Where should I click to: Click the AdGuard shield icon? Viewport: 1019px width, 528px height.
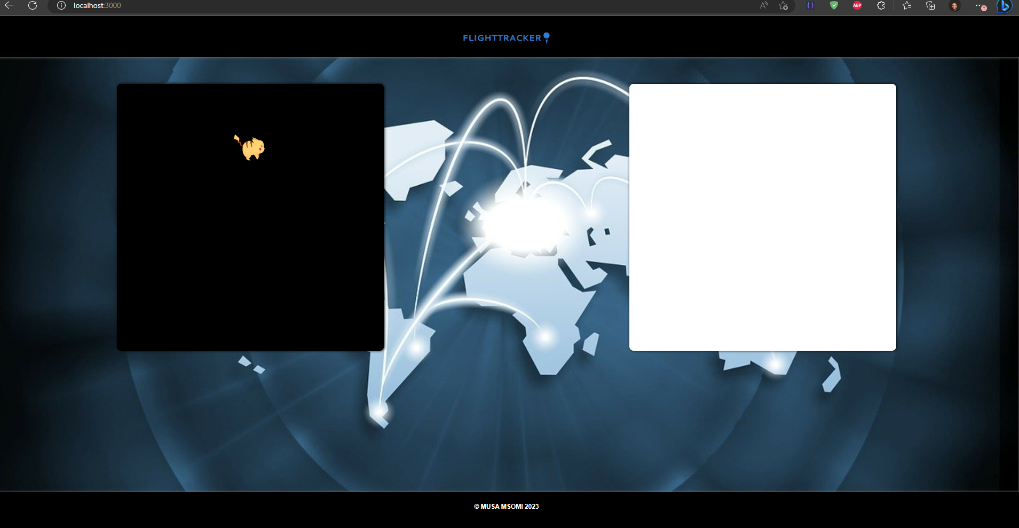click(x=834, y=5)
